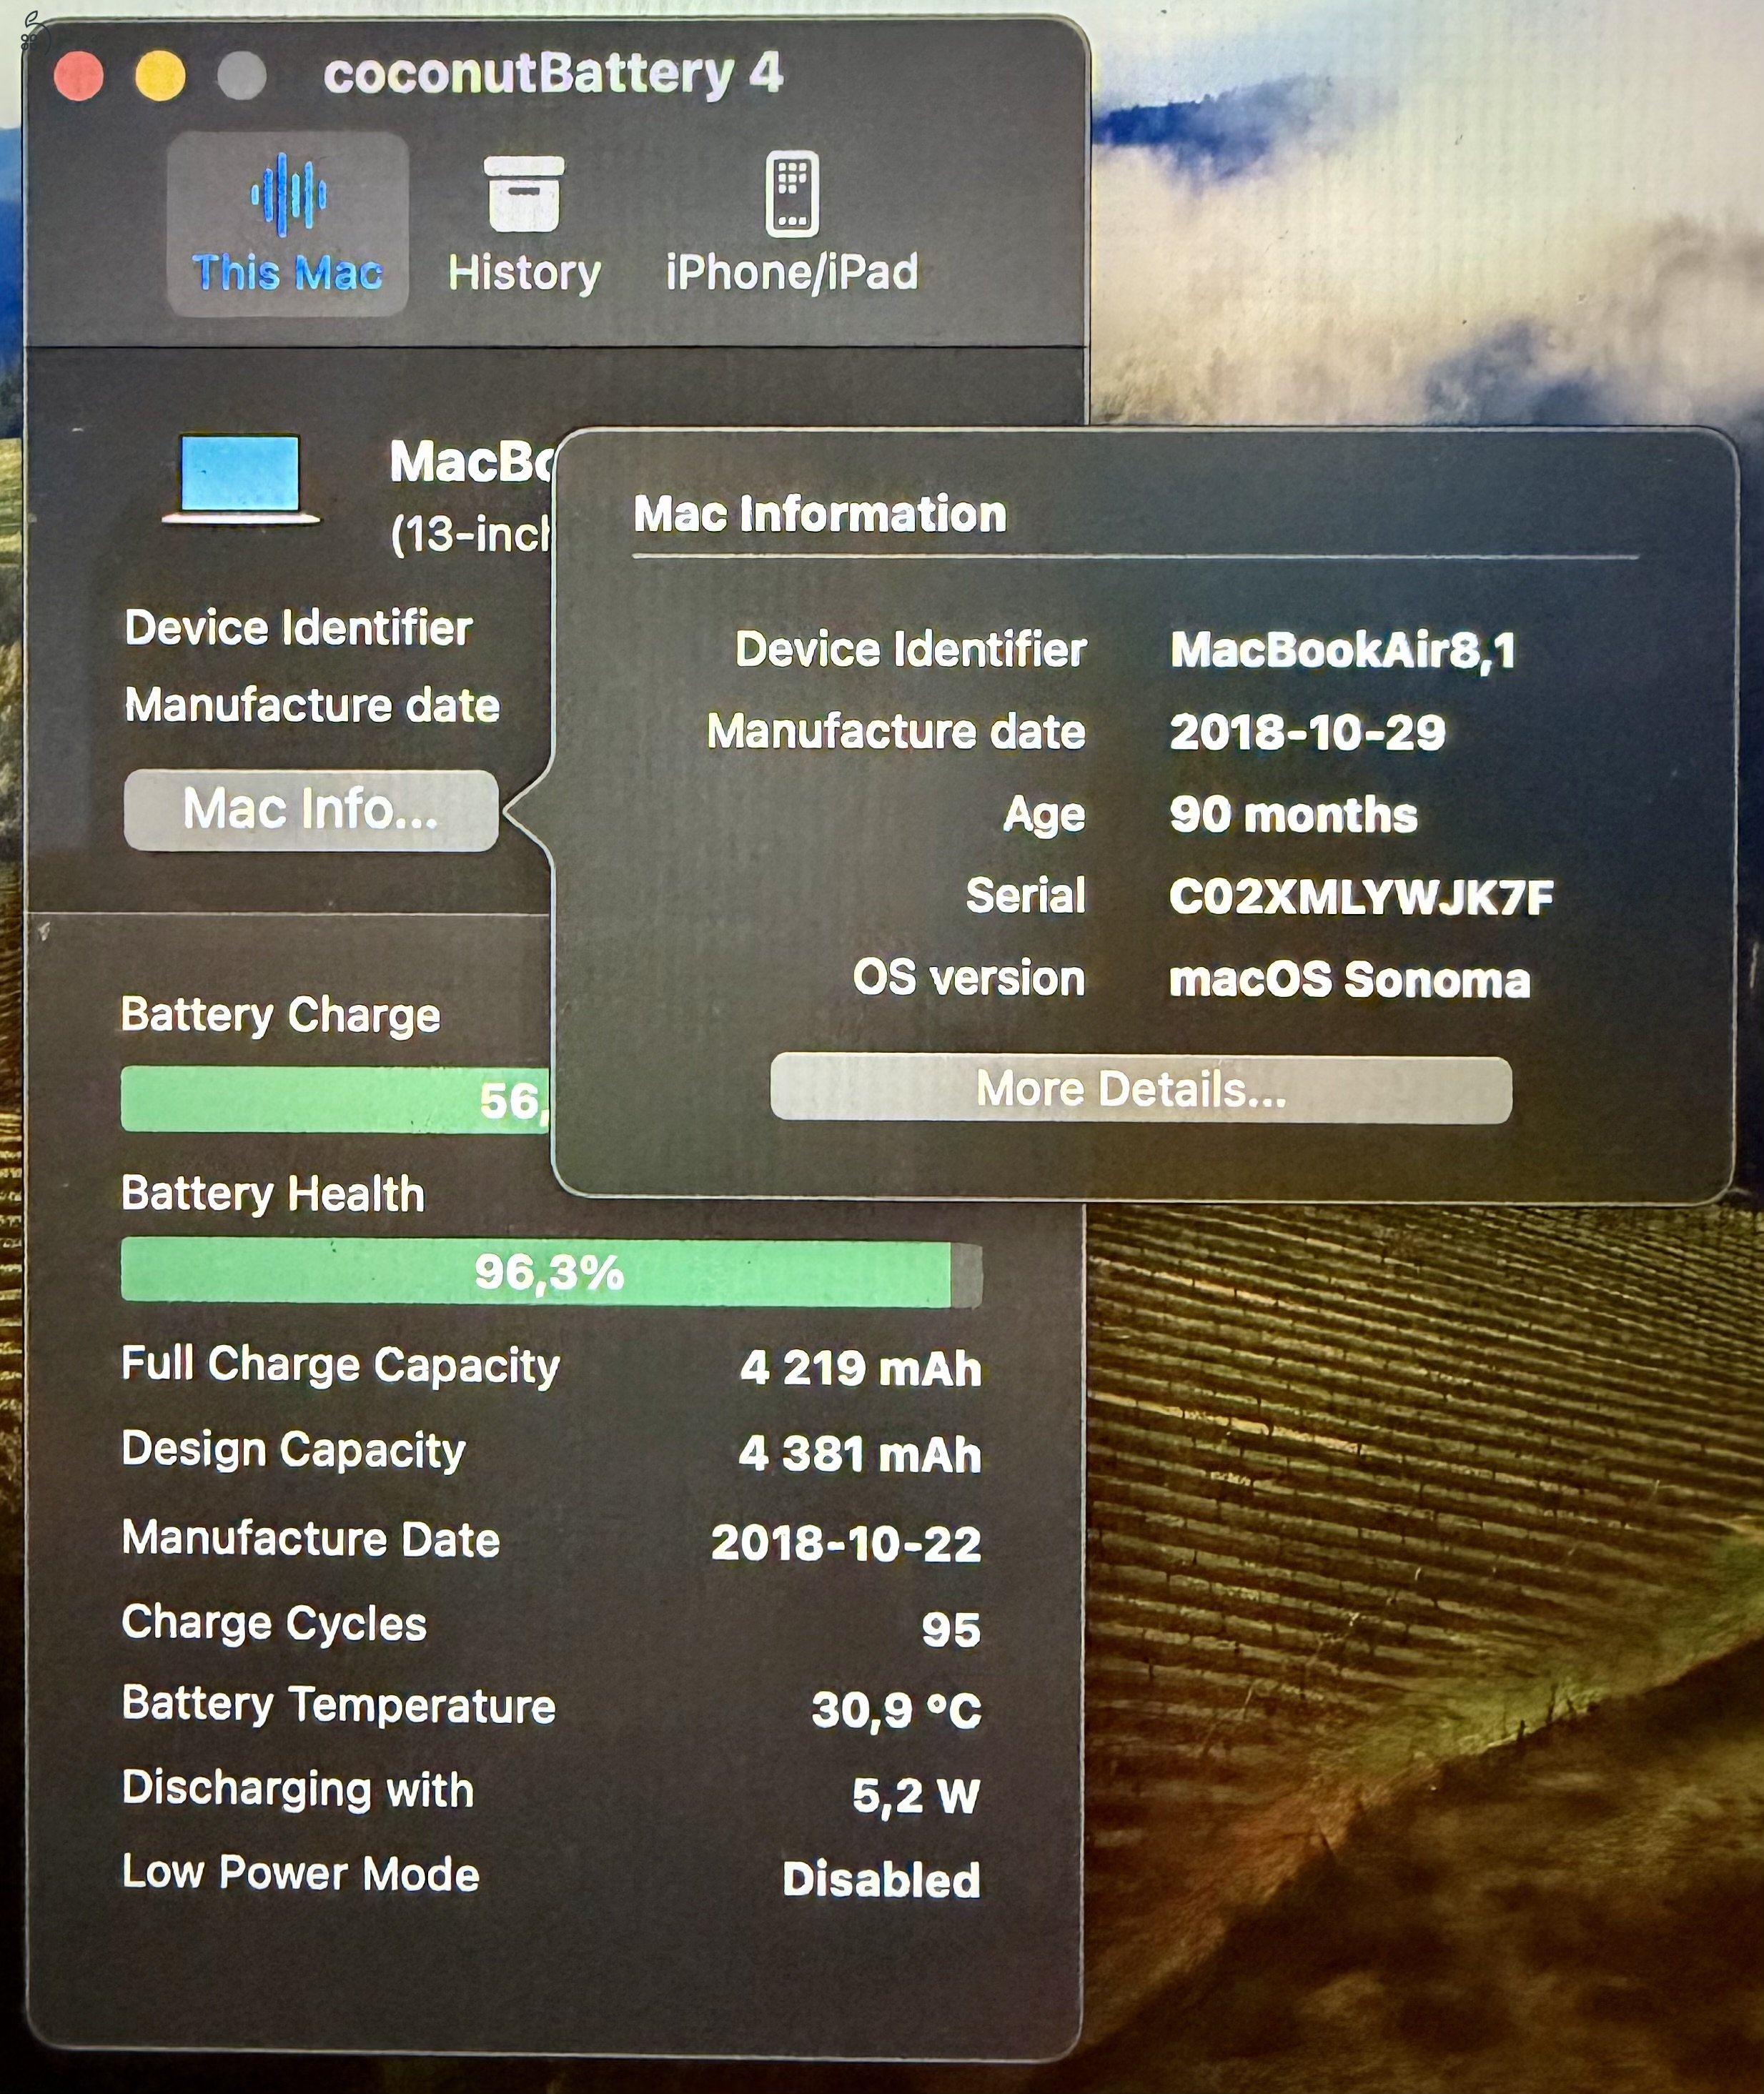Close the coconutBattery window with red button
The width and height of the screenshot is (1764, 2094).
[79, 76]
